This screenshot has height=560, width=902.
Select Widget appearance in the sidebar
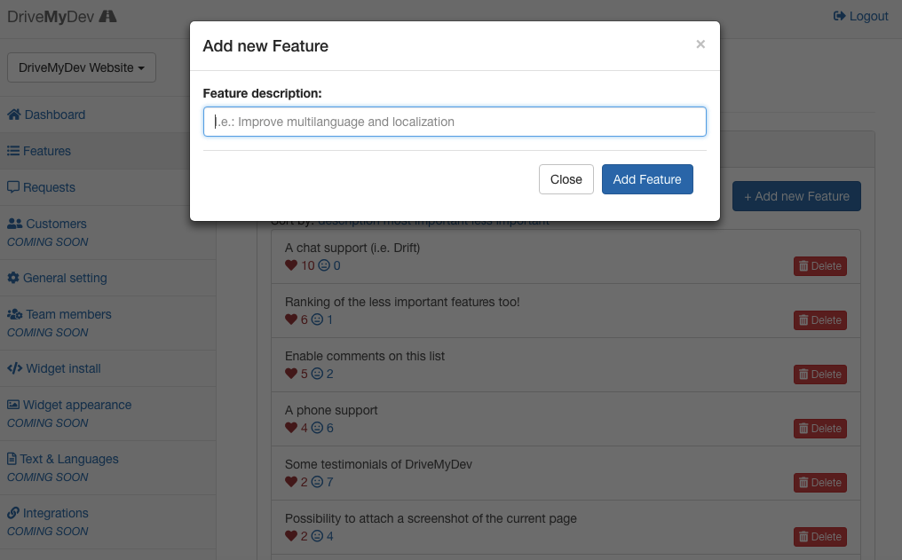[x=78, y=405]
